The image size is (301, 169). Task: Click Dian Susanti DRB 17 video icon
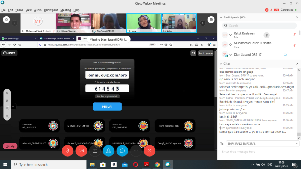pos(285,54)
